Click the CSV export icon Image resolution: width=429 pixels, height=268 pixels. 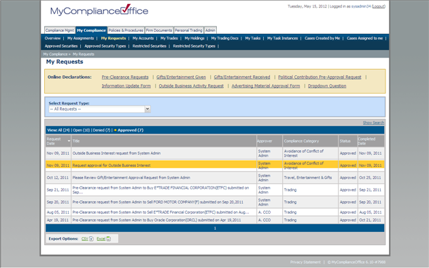91,239
